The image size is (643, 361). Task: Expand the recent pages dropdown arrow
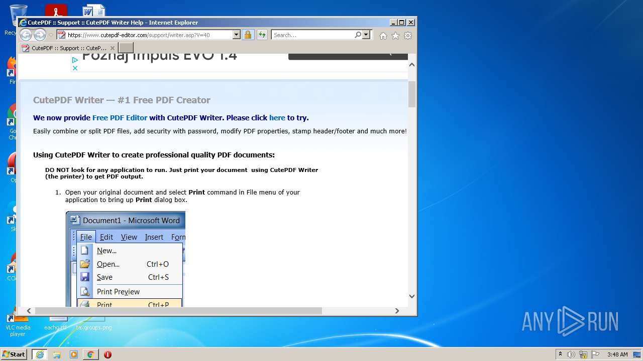click(51, 35)
